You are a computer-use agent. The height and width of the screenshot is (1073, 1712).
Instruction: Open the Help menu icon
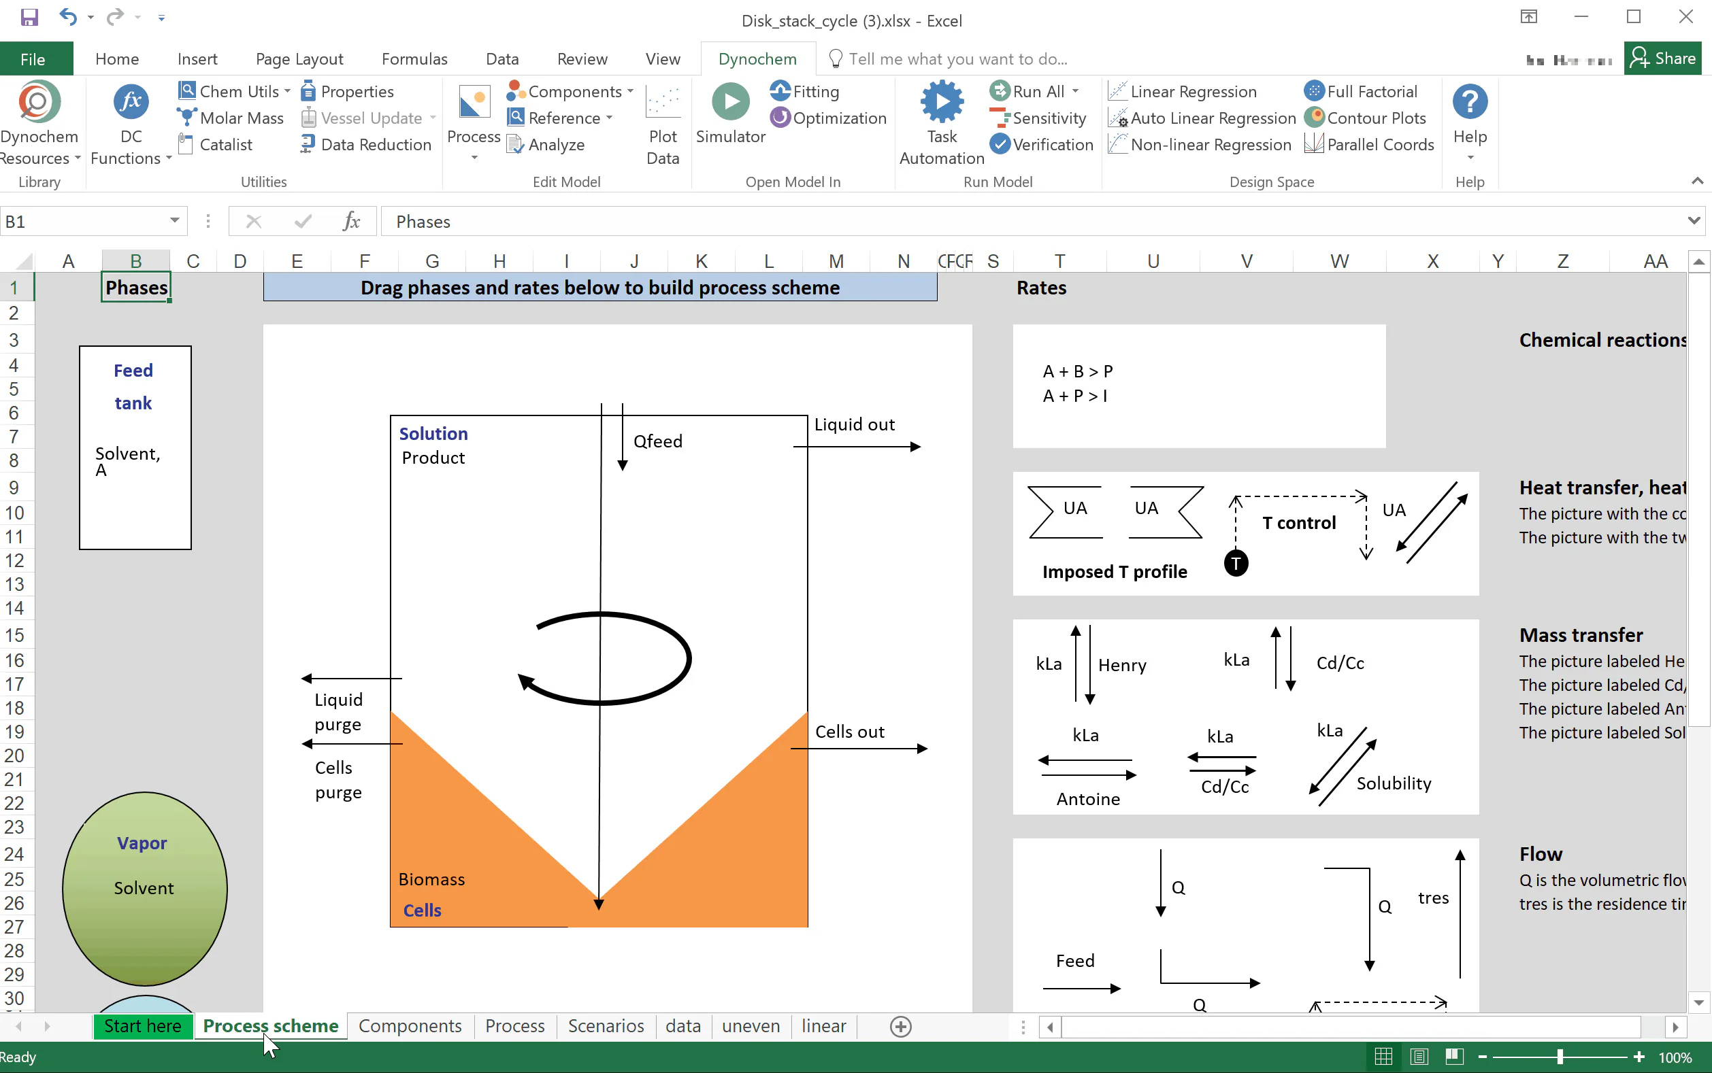[1469, 101]
